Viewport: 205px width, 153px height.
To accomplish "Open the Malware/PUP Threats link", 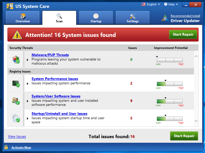I will pyautogui.click(x=50, y=55).
